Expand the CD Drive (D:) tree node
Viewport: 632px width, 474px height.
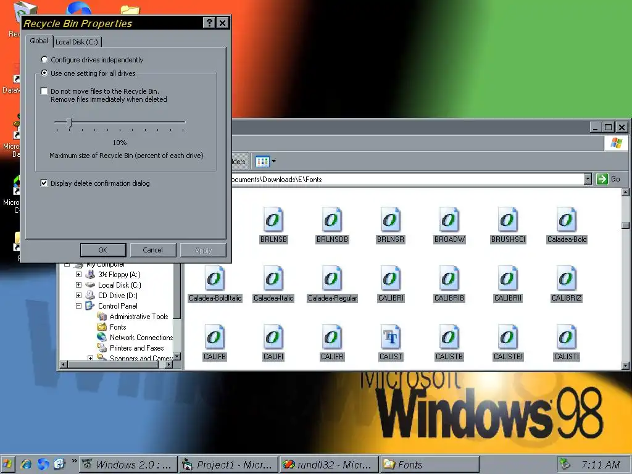(x=78, y=296)
